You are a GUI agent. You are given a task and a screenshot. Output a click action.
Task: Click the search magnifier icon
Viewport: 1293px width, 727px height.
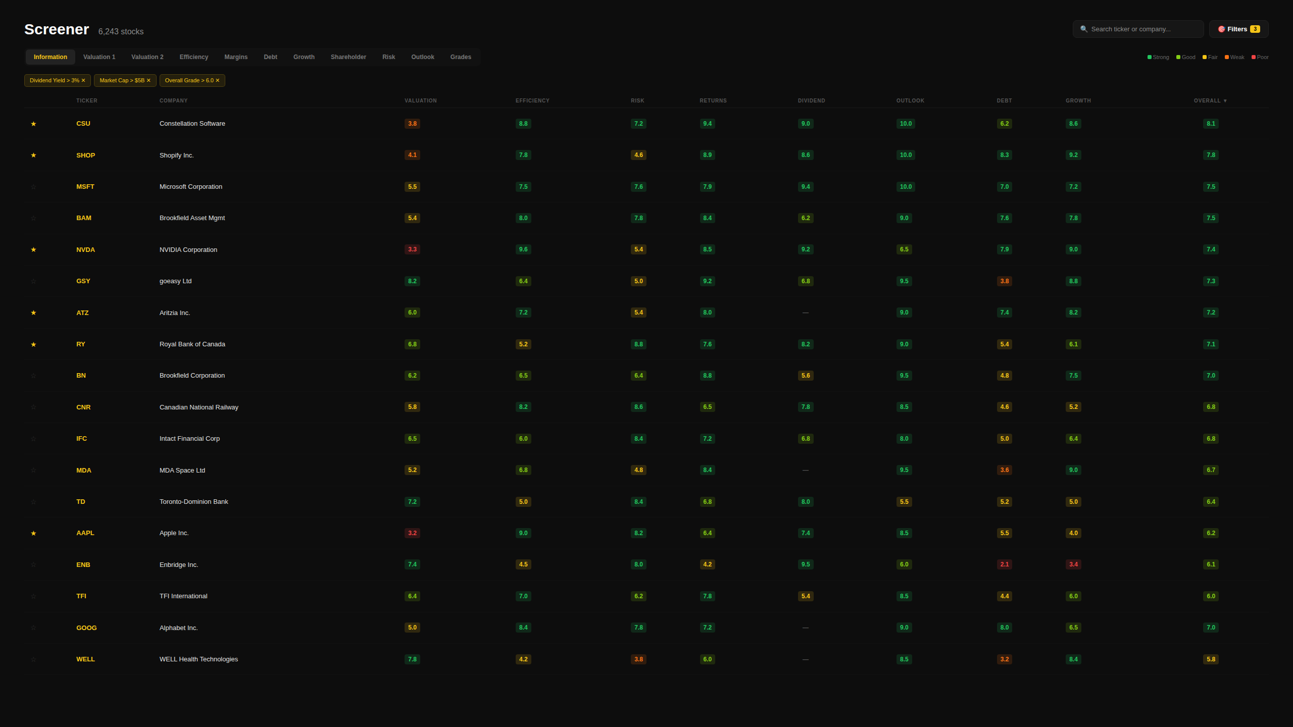click(x=1084, y=29)
